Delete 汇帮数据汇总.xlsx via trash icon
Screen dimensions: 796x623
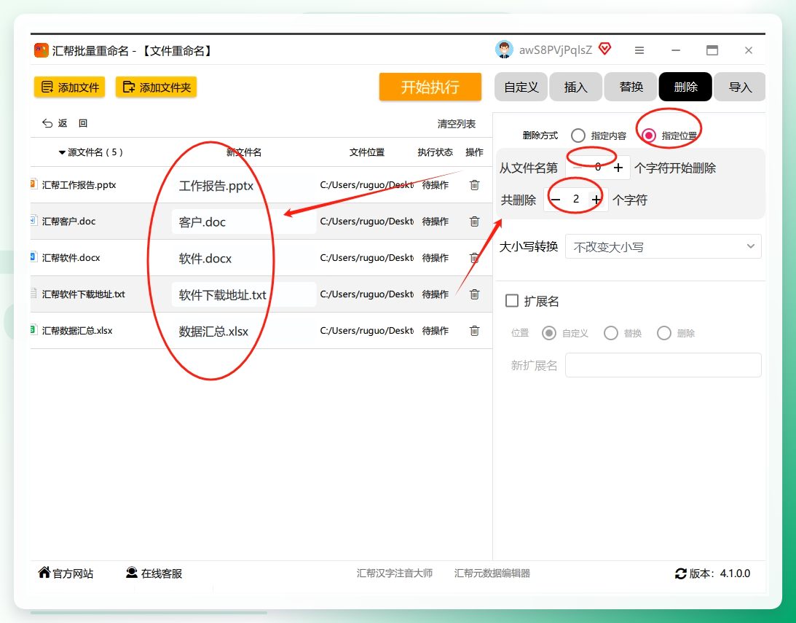[474, 331]
